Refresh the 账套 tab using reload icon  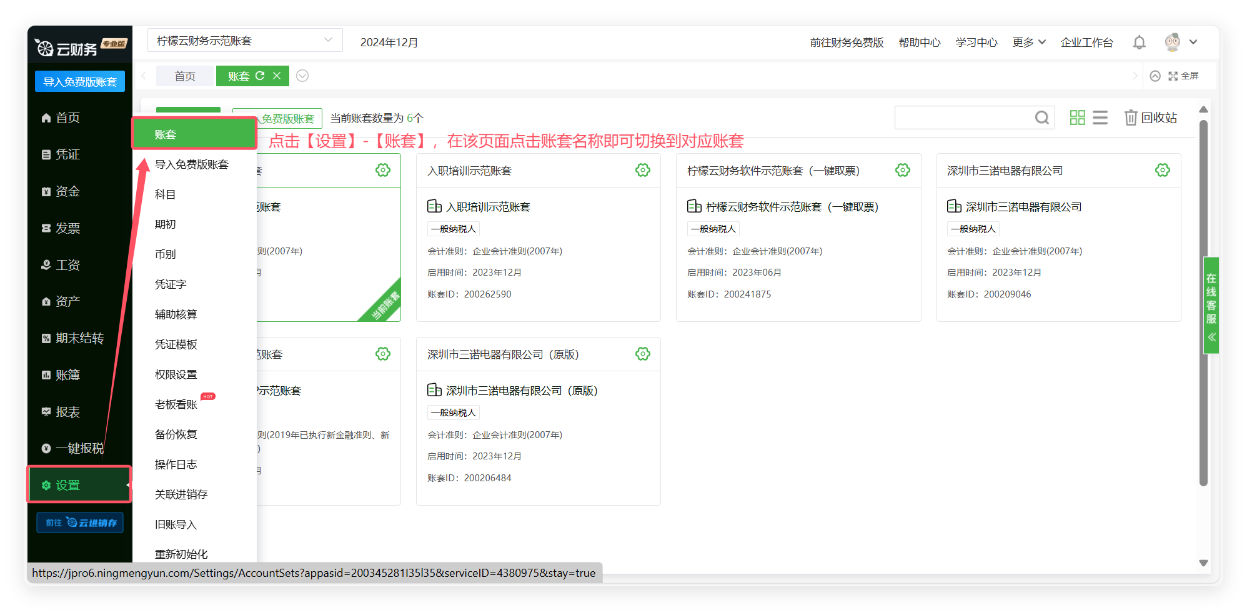coord(260,76)
